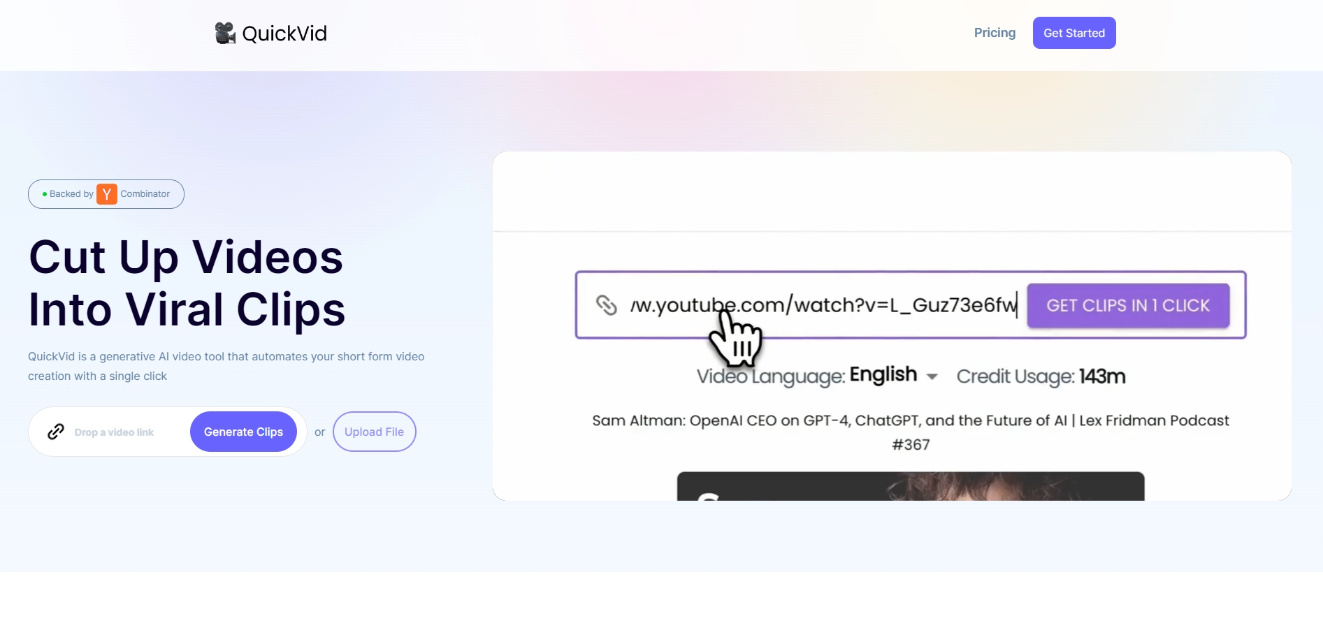Click the Get Started button
Viewport: 1323px width, 632px height.
tap(1074, 33)
